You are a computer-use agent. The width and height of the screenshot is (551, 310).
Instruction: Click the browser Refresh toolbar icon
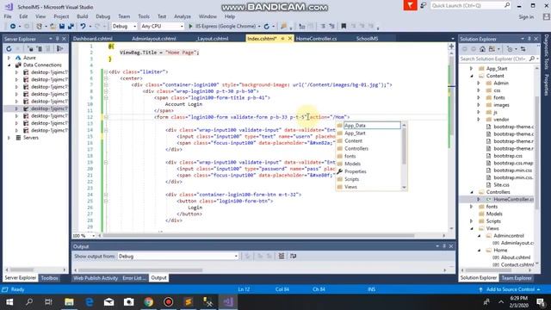[267, 27]
